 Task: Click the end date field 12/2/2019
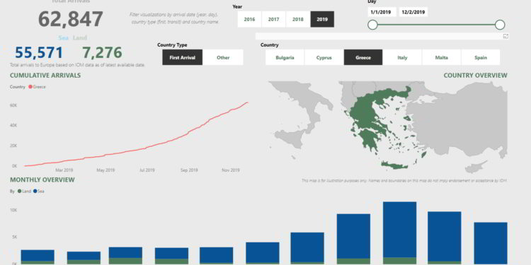413,12
